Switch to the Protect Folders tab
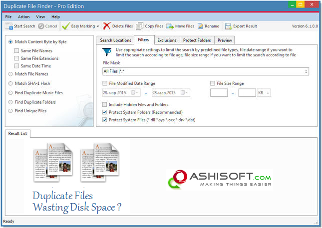Image resolution: width=322 pixels, height=228 pixels. point(197,40)
